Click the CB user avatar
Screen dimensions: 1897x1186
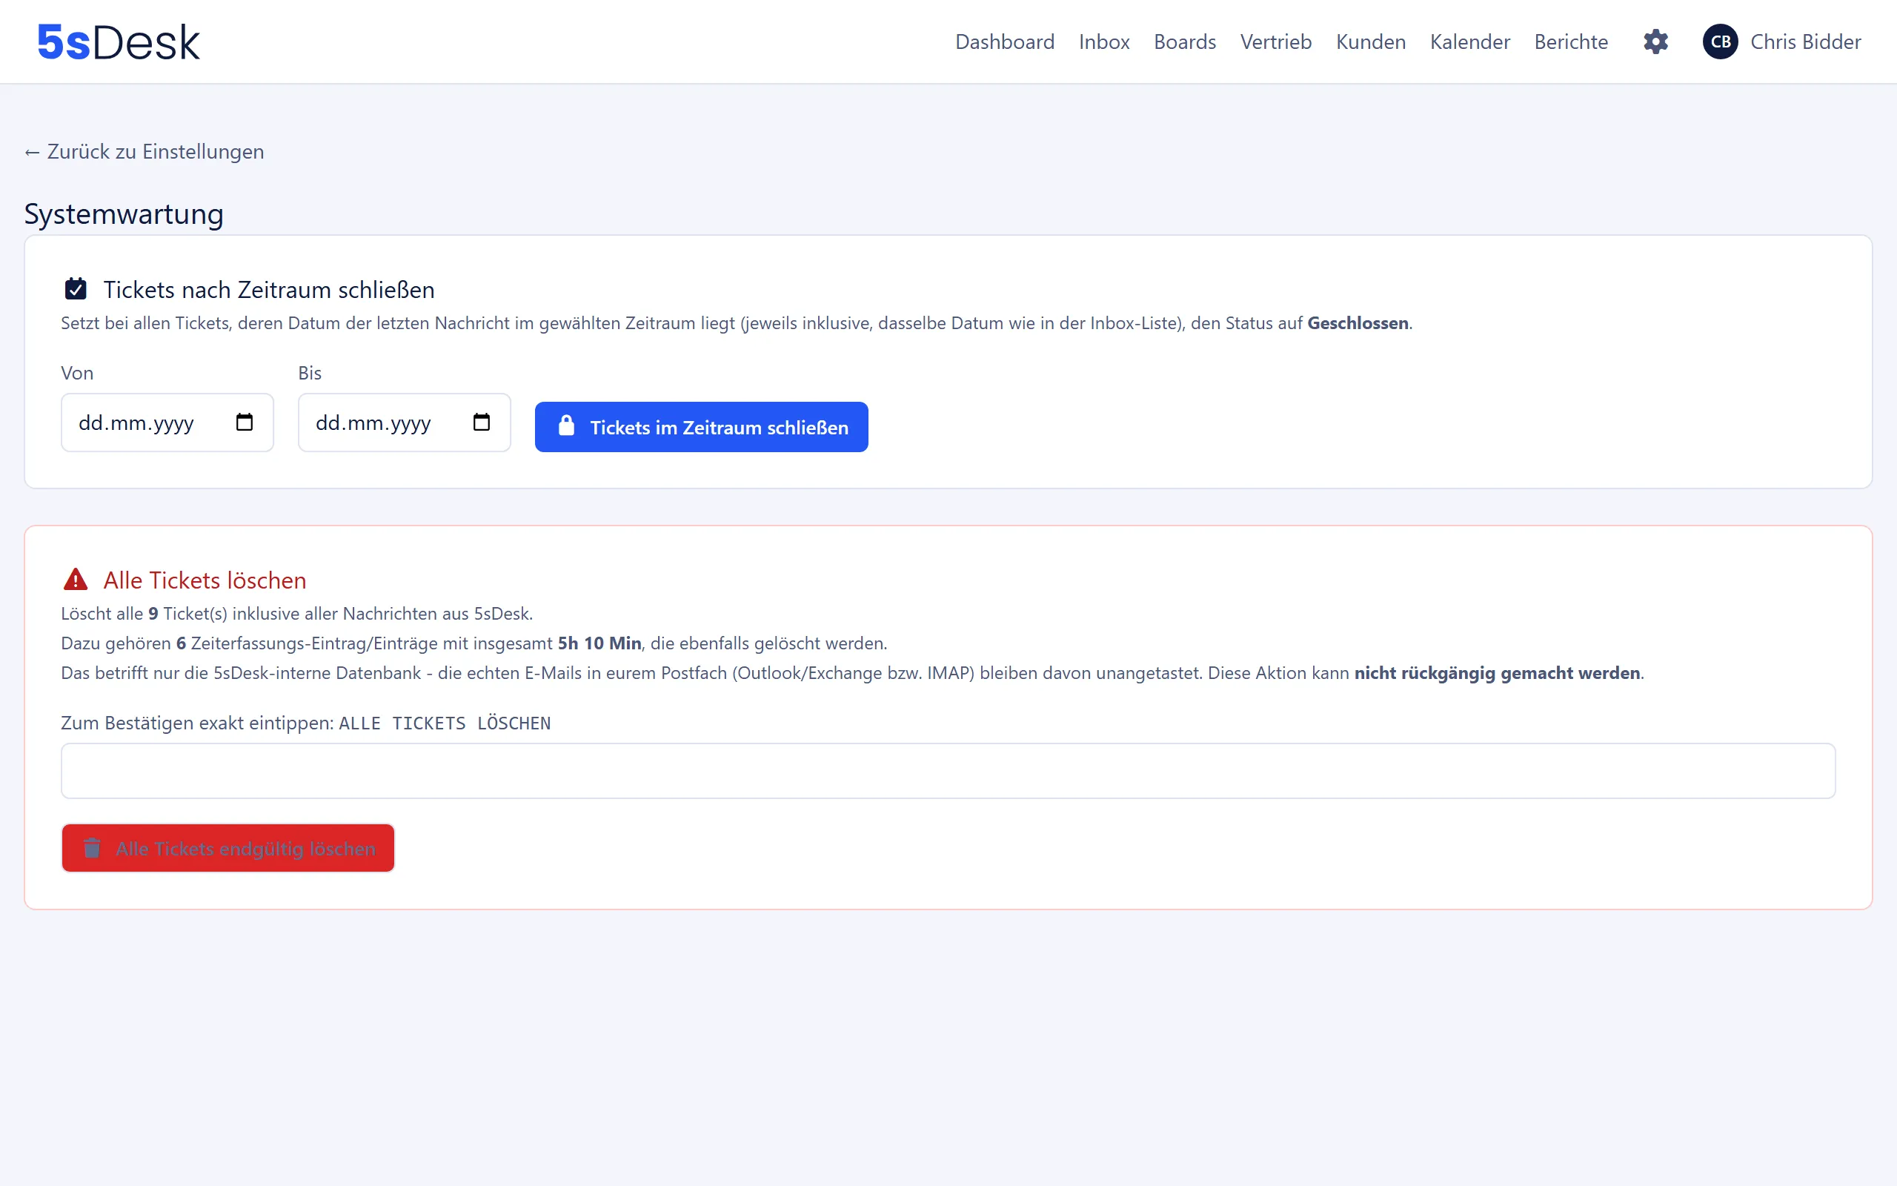point(1721,42)
